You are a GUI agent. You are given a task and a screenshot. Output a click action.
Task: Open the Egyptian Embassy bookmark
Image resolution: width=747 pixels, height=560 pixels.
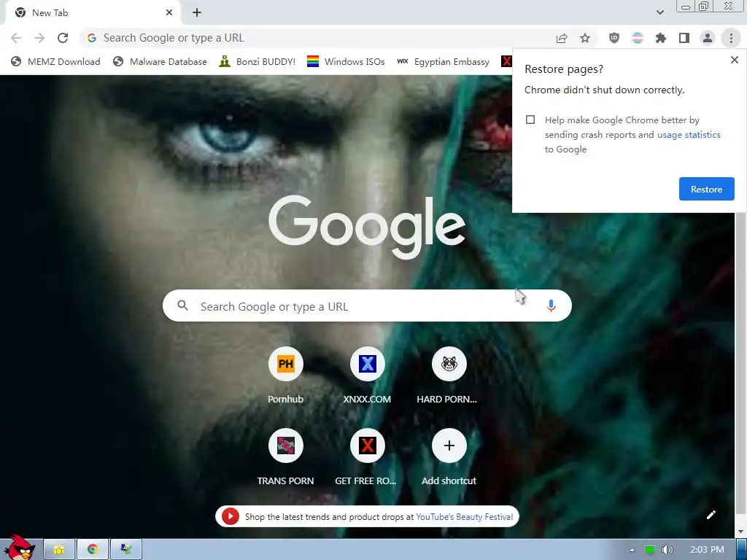[x=443, y=61]
